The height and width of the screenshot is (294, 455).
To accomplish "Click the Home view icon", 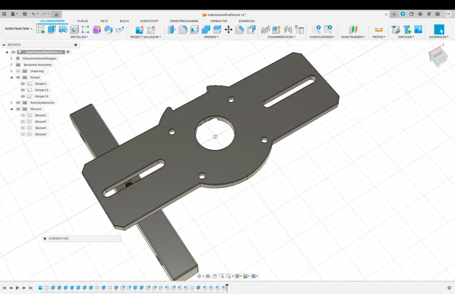I will point(56,15).
